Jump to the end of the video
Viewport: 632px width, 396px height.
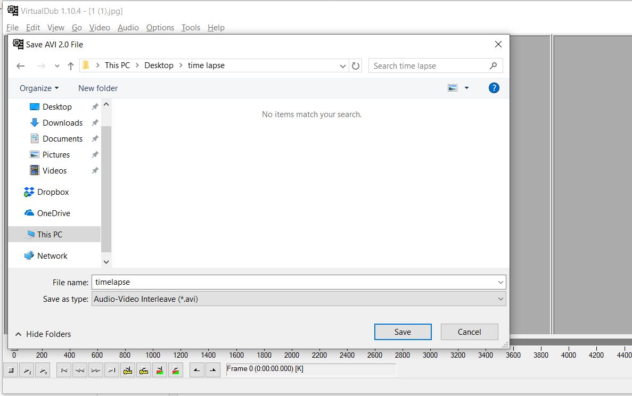click(112, 370)
